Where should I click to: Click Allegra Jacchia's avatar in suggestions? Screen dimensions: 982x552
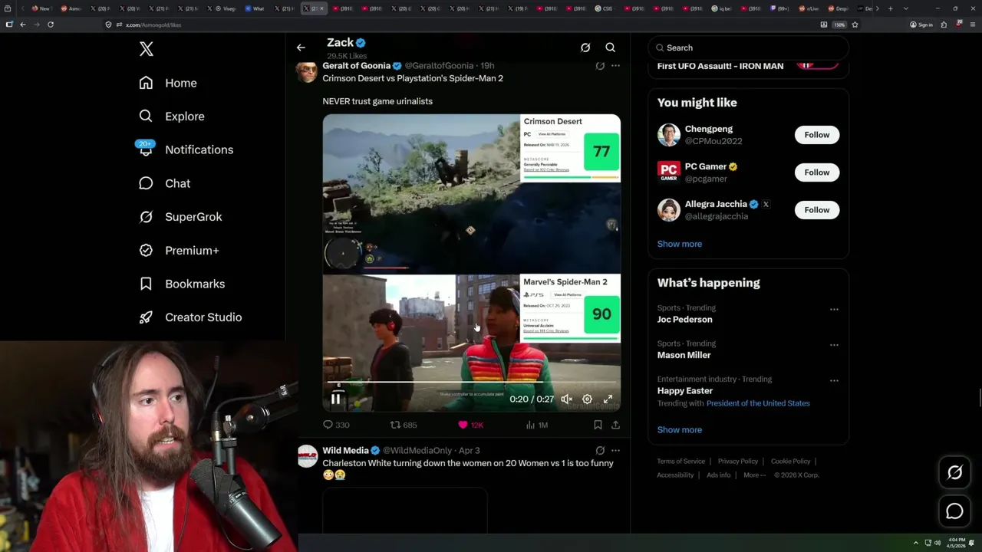click(x=669, y=210)
